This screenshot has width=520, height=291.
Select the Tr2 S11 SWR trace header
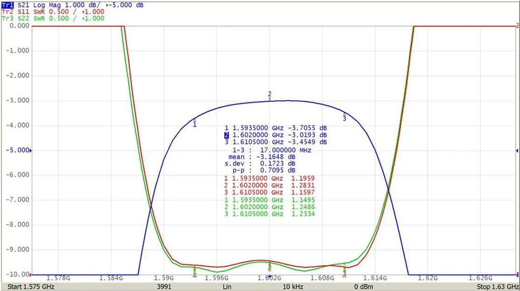pyautogui.click(x=53, y=12)
